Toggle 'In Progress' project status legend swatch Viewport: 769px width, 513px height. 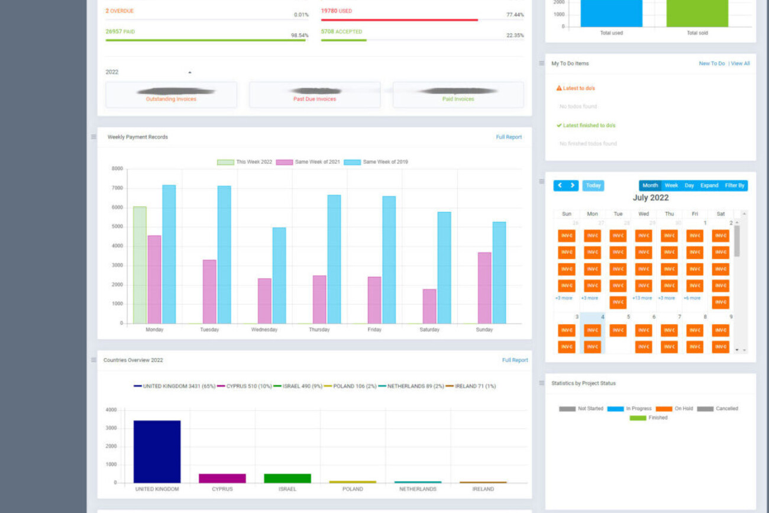(x=615, y=409)
